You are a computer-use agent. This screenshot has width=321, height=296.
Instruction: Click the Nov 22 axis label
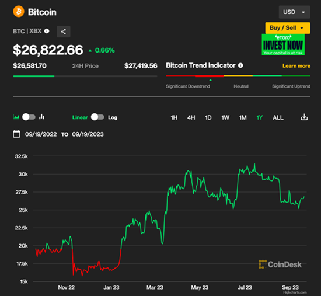coord(66,287)
